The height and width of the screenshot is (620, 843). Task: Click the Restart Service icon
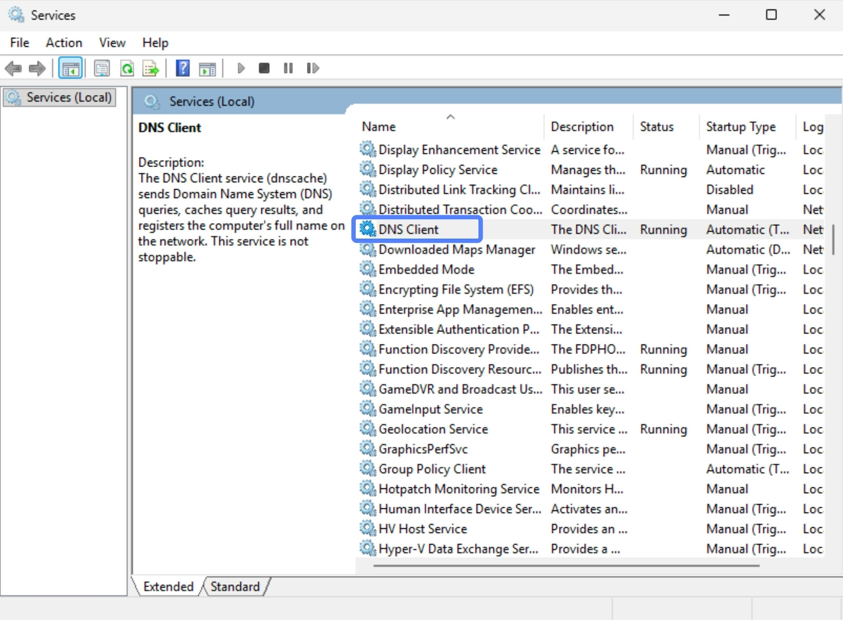[312, 68]
